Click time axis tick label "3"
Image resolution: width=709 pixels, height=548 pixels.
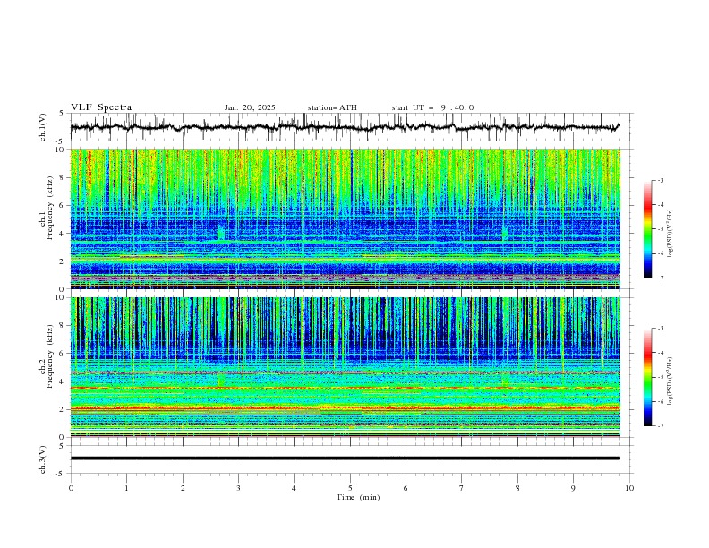238,488
